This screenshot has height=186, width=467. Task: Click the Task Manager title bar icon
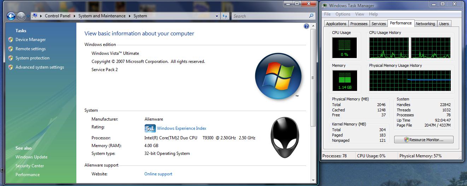tap(325, 6)
